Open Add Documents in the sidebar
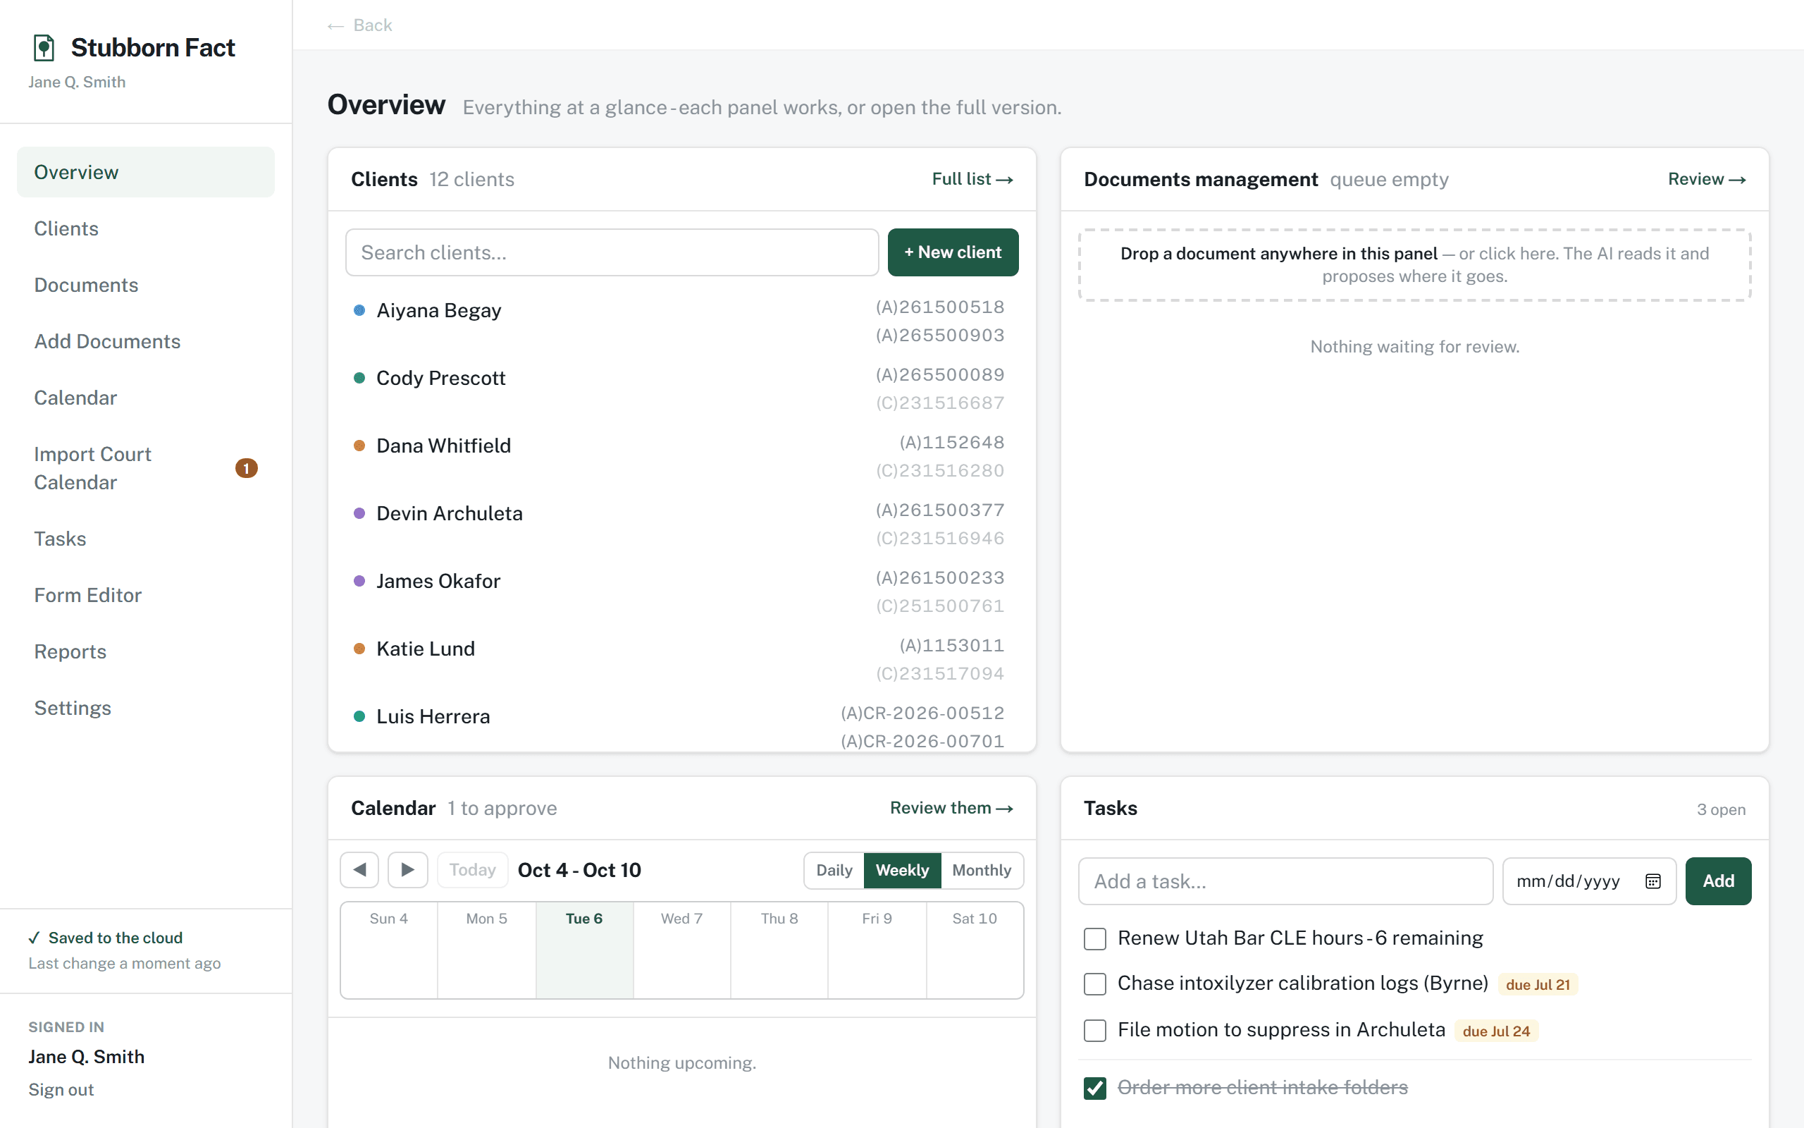This screenshot has width=1804, height=1128. (145, 342)
